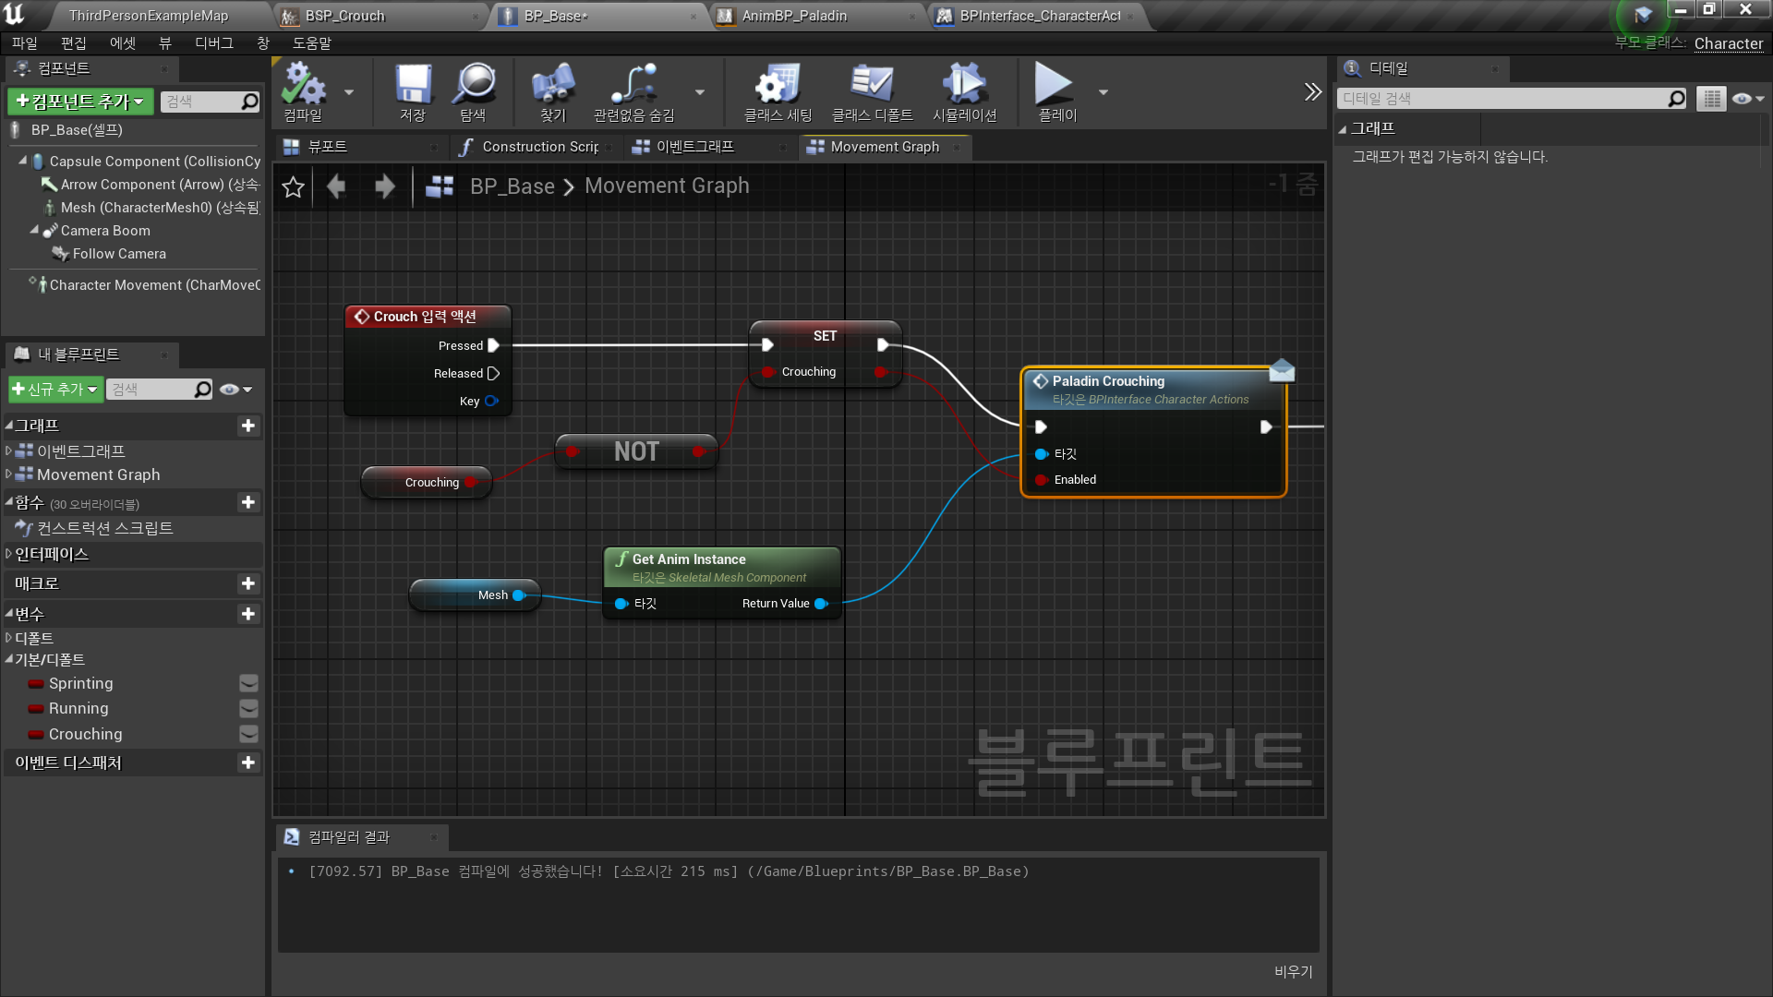Click the 컴포넌트 추가 button

pyautogui.click(x=78, y=101)
